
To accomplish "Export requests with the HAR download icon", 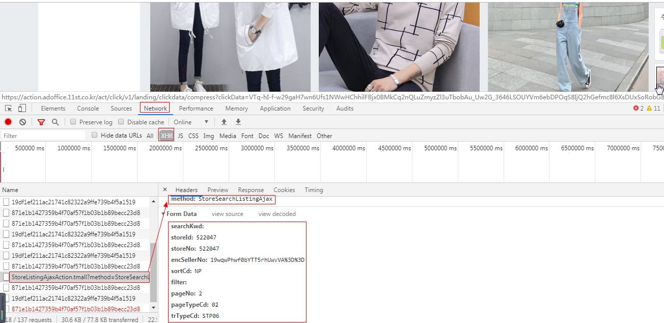I will [x=238, y=122].
